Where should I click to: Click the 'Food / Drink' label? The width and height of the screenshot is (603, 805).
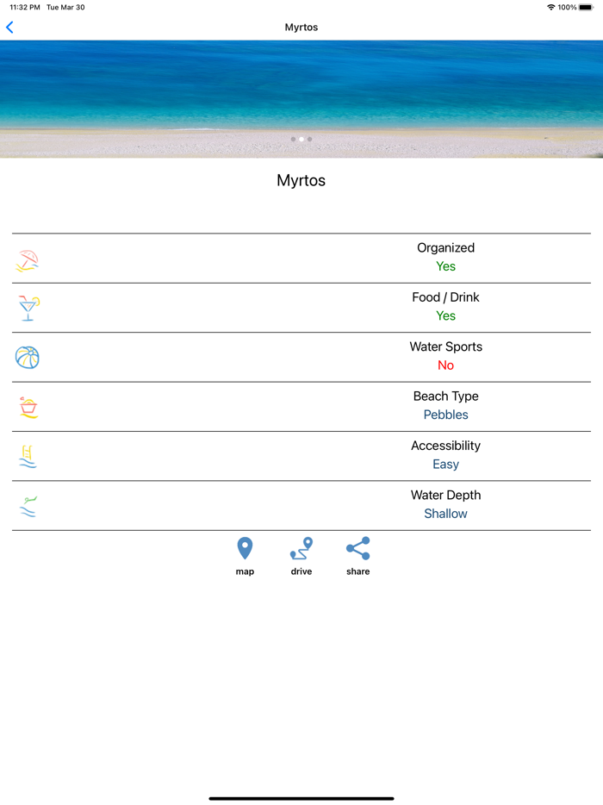pyautogui.click(x=445, y=297)
